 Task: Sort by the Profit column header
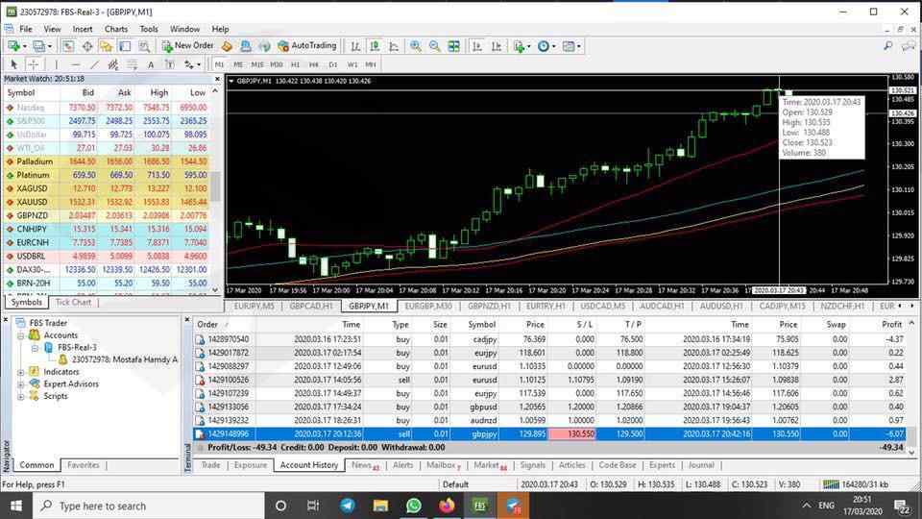click(x=891, y=325)
